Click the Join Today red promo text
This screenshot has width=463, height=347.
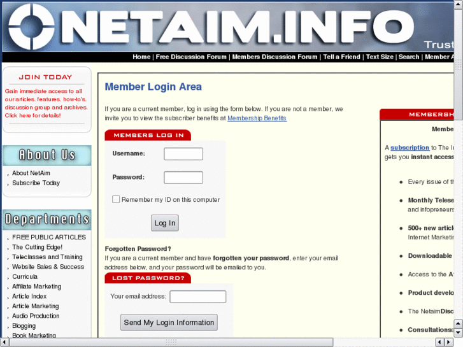(x=46, y=103)
